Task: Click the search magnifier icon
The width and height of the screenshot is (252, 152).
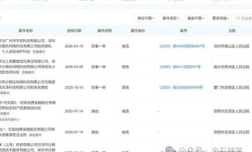Action: click(x=238, y=18)
